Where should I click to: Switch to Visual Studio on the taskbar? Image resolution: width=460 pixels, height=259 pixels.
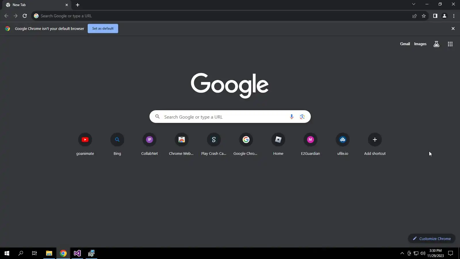[77, 253]
